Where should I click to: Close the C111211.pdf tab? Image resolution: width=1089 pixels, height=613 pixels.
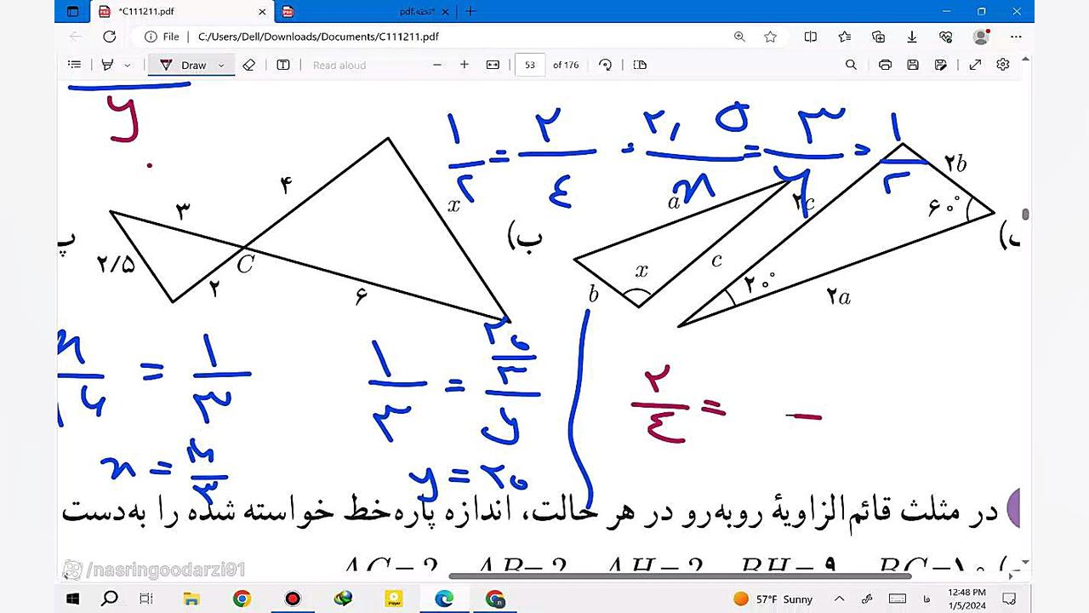262,12
